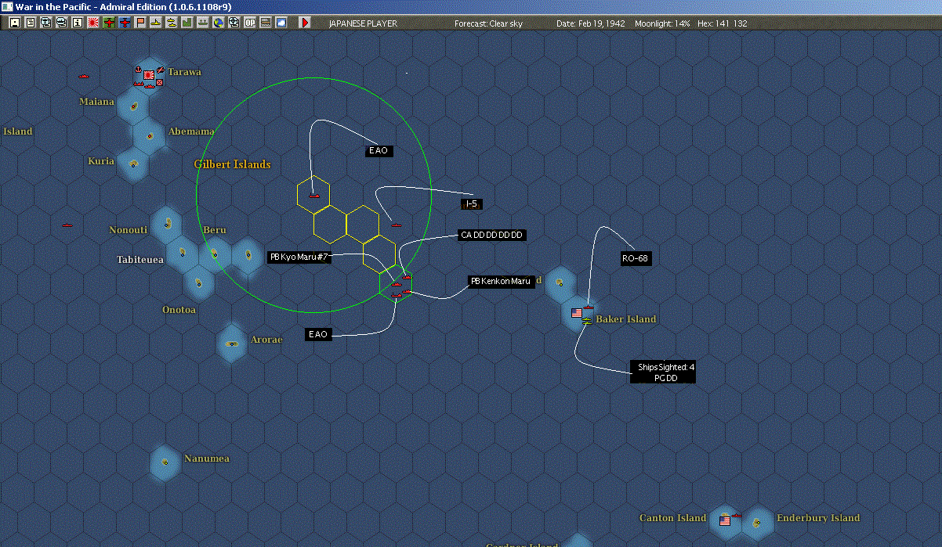Select the Japanese base icon at Tarawa
Screen dimensions: 942x547
click(148, 75)
